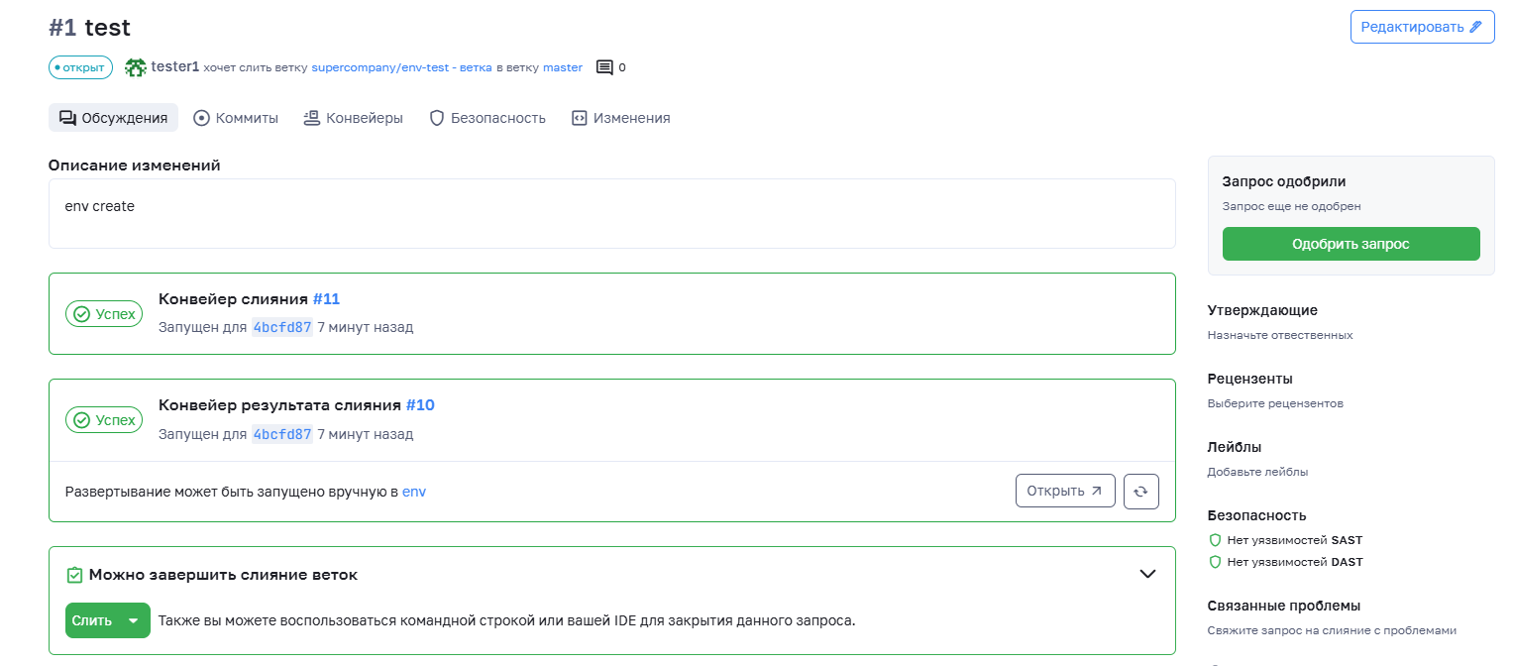Open the master branch link
1513x666 pixels.
tap(563, 67)
